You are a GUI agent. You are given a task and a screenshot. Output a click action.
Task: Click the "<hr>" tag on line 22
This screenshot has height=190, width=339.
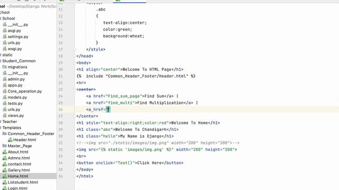pos(81,83)
